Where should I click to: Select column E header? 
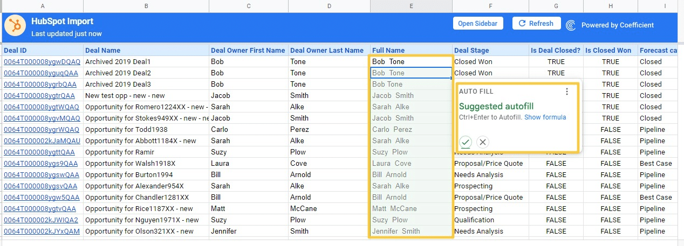pyautogui.click(x=411, y=6)
